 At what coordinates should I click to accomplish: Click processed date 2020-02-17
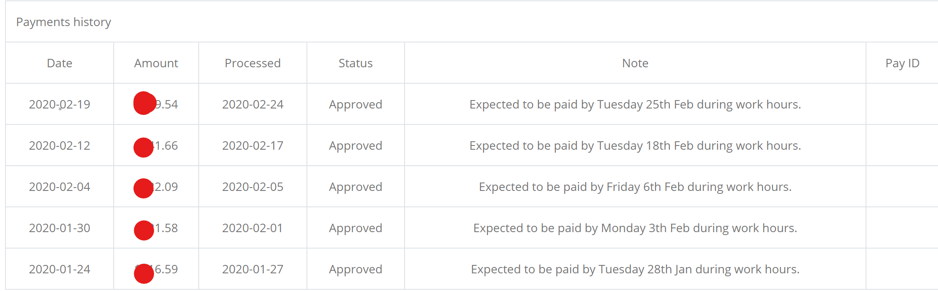coord(253,145)
